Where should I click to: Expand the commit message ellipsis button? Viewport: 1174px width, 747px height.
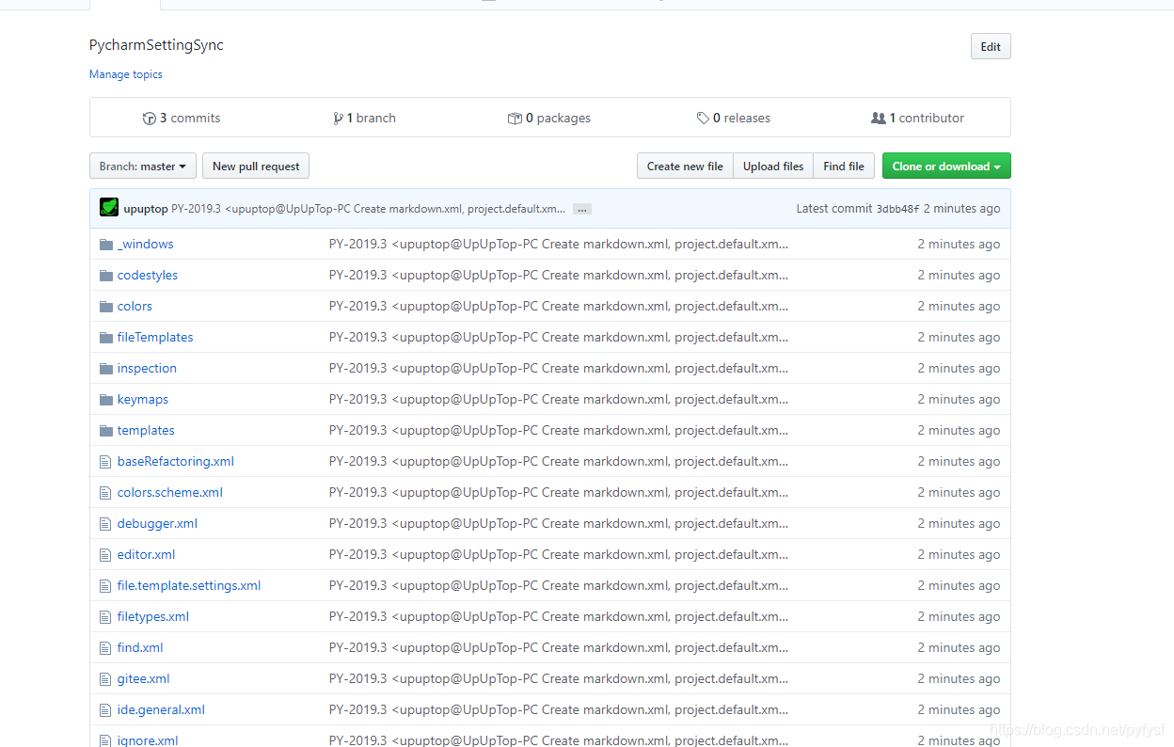click(582, 209)
